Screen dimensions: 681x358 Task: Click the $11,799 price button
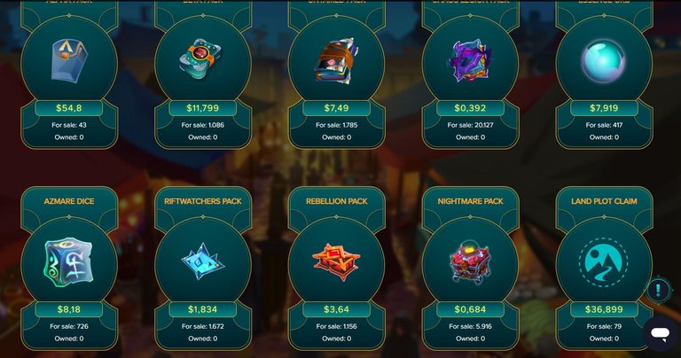point(203,108)
